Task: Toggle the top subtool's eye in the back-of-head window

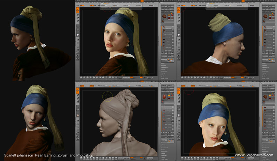Action: pos(274,27)
